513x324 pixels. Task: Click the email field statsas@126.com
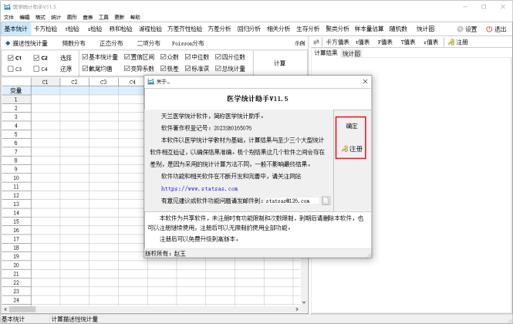click(292, 201)
